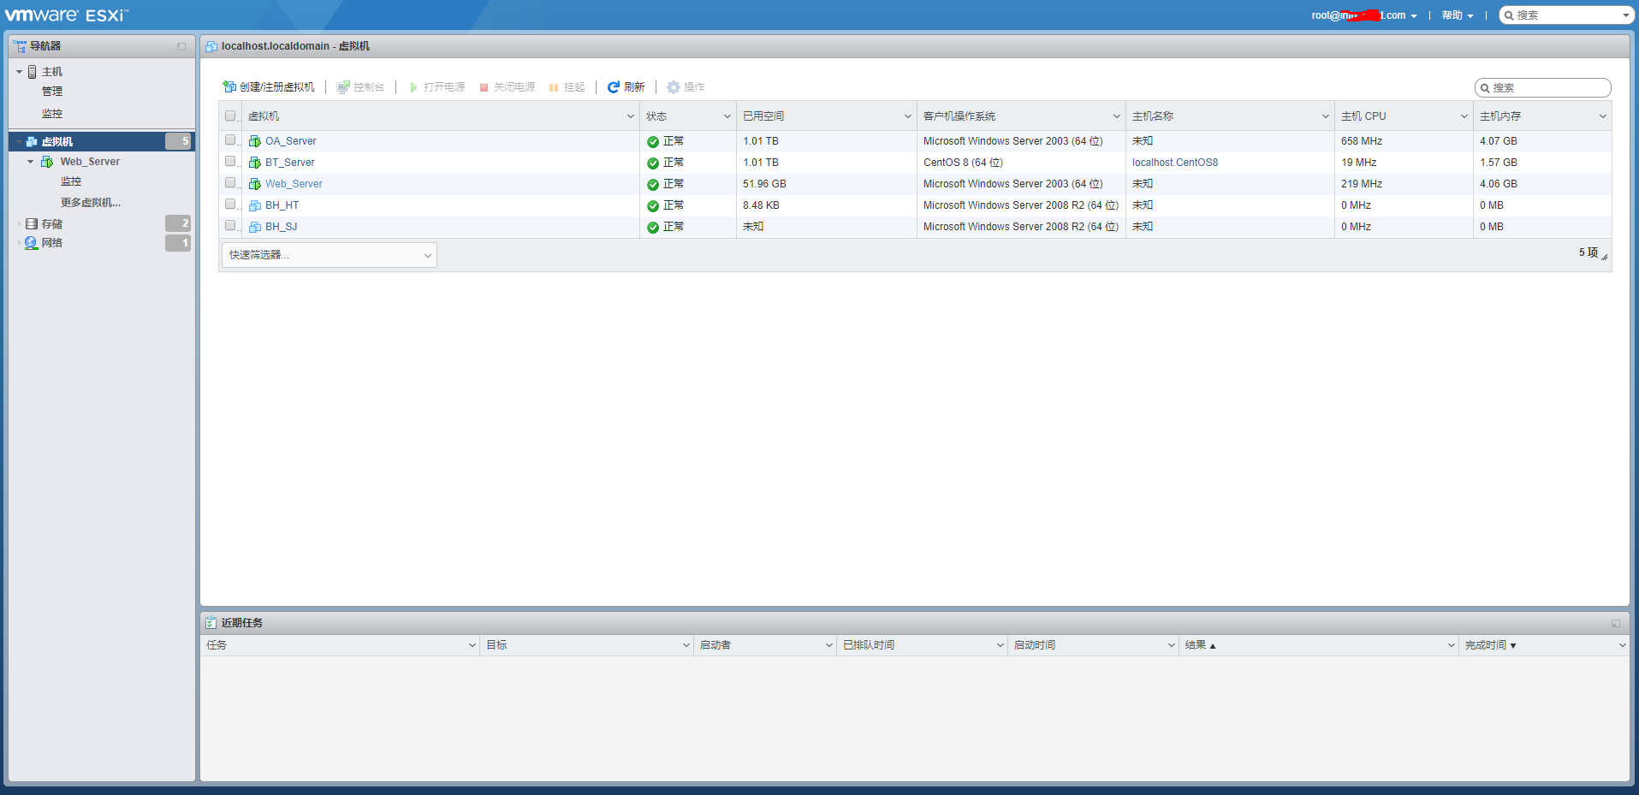
Task: Click the page title VM icon
Action: 211,46
